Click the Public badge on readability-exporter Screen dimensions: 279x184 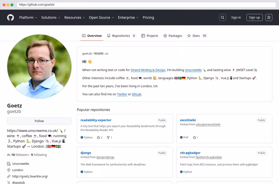point(162,120)
